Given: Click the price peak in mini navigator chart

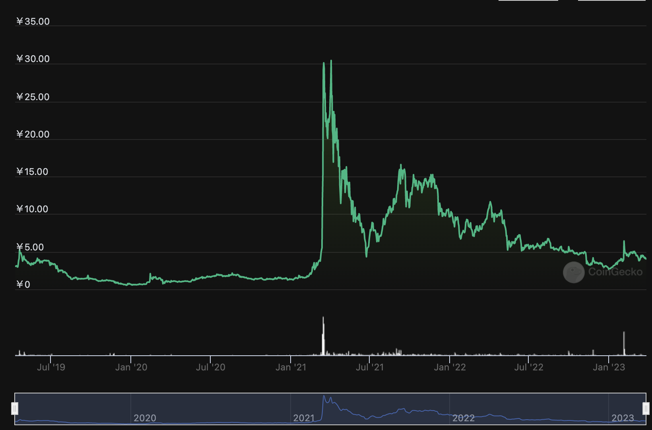Looking at the screenshot, I should point(324,397).
